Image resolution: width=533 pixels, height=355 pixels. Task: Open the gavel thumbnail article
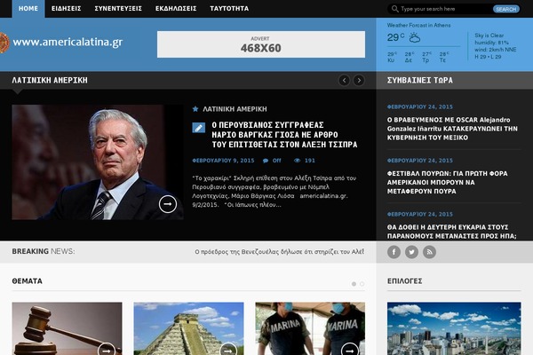coord(67,328)
